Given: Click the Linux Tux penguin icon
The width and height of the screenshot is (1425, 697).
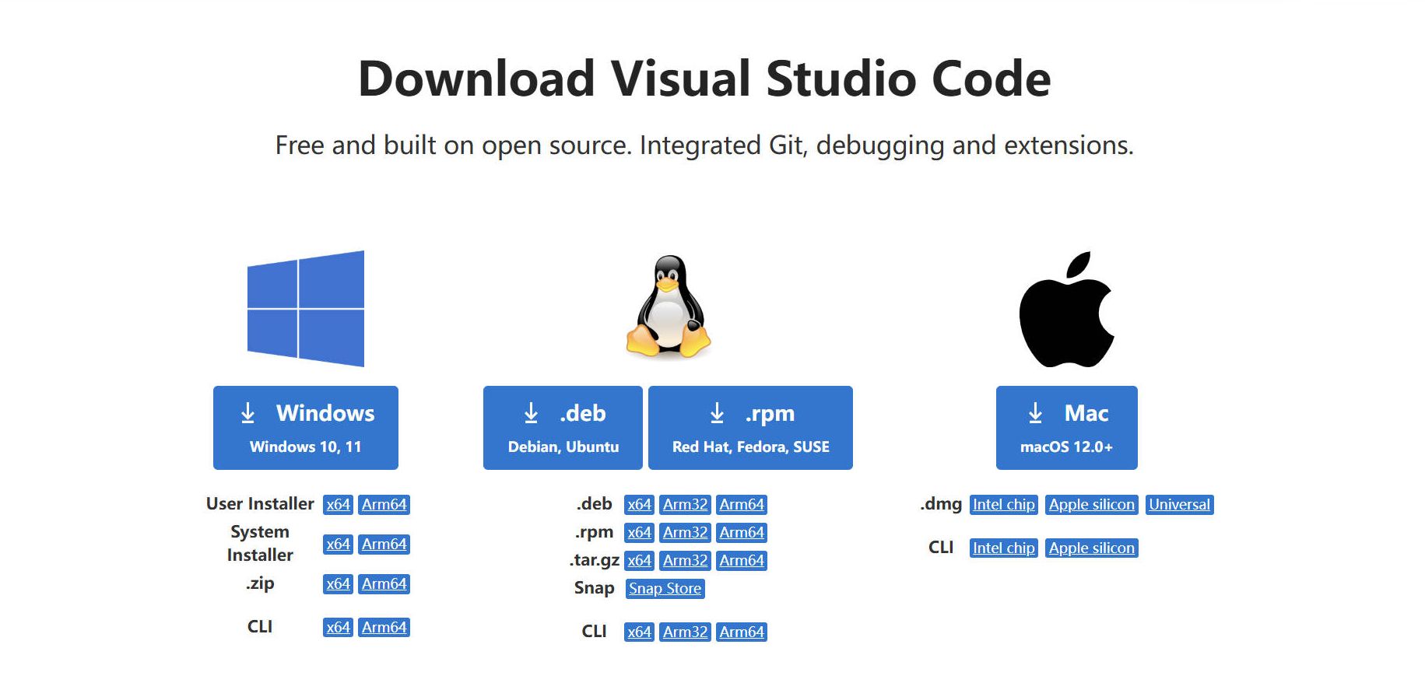Looking at the screenshot, I should (x=669, y=306).
